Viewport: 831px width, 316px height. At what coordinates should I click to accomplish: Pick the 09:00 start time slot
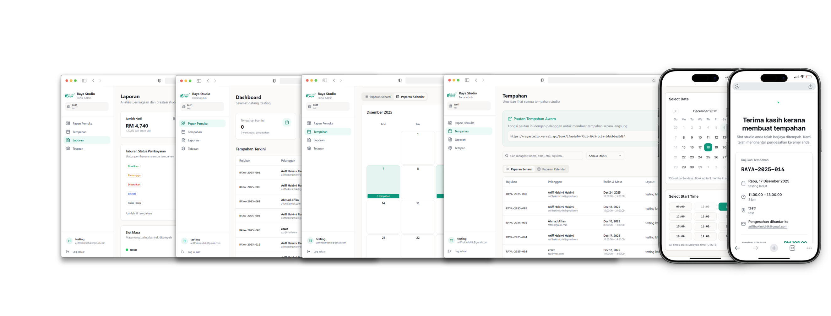coord(680,207)
